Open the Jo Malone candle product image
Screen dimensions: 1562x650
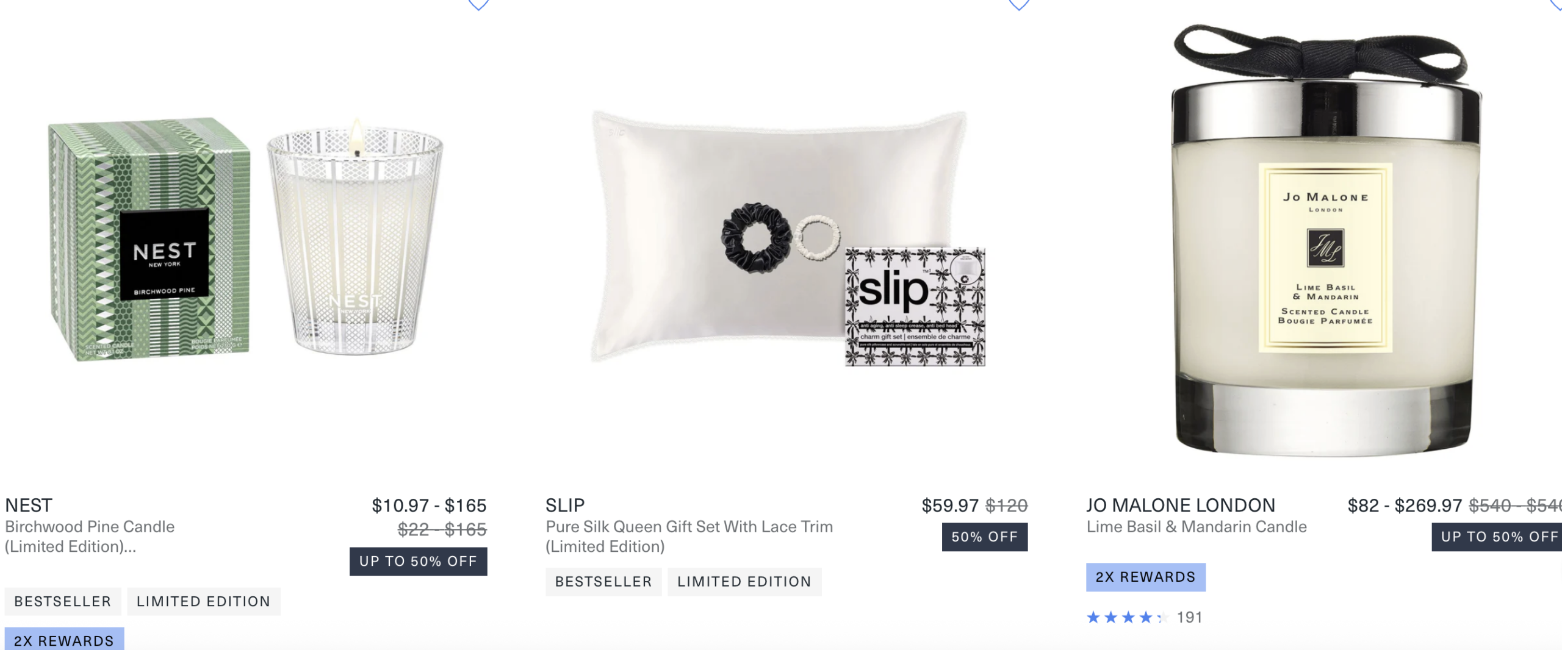[x=1326, y=241]
